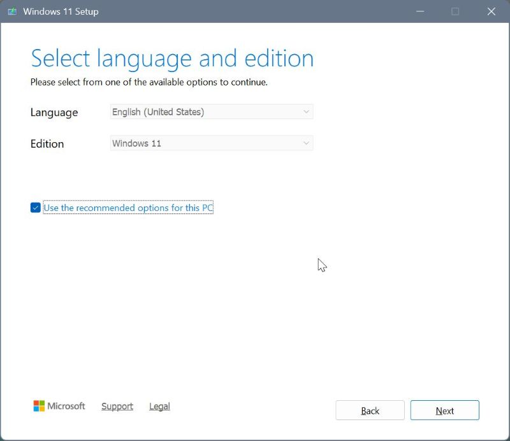Click "Use the recommended options for this PC" label
Image resolution: width=510 pixels, height=441 pixels.
(128, 208)
